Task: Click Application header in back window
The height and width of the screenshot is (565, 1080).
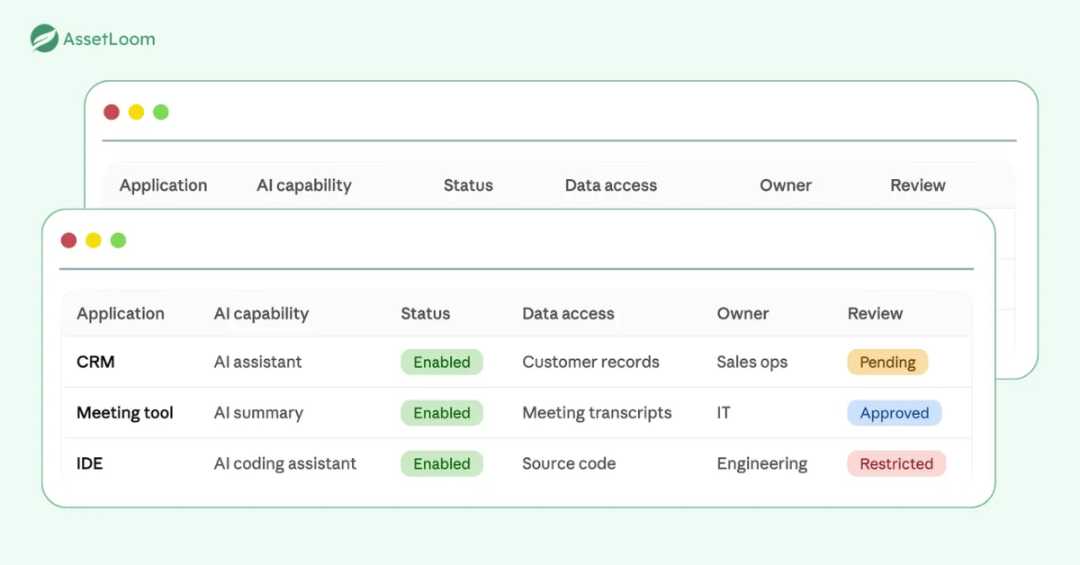Action: [x=163, y=185]
